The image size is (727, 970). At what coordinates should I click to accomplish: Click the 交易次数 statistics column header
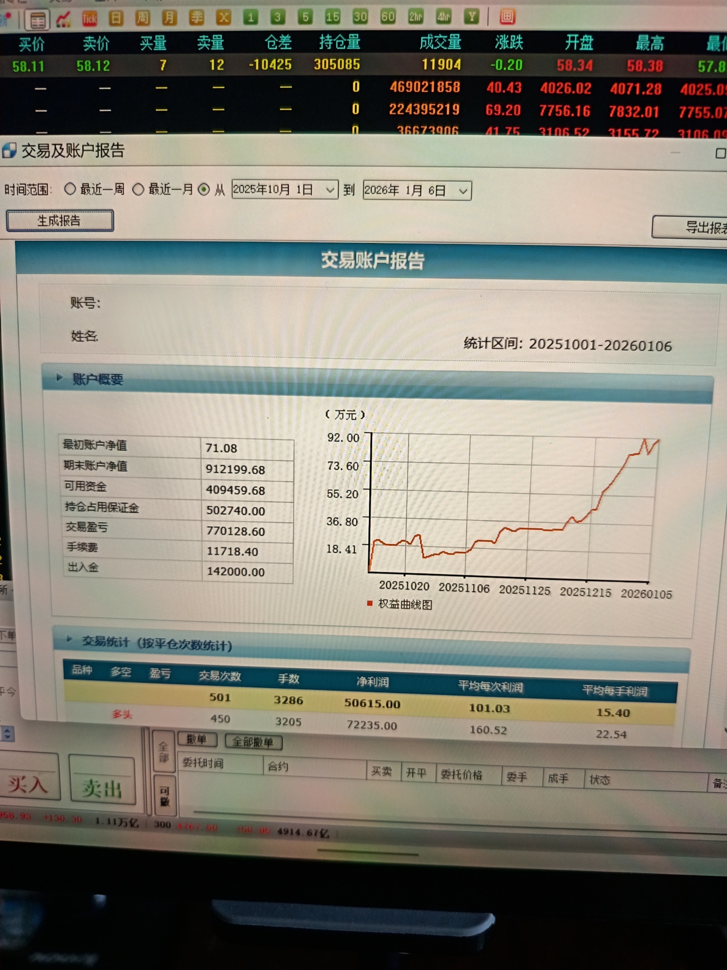tap(220, 676)
